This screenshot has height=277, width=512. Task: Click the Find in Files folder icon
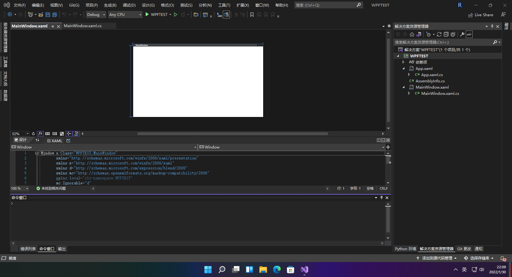(x=196, y=15)
